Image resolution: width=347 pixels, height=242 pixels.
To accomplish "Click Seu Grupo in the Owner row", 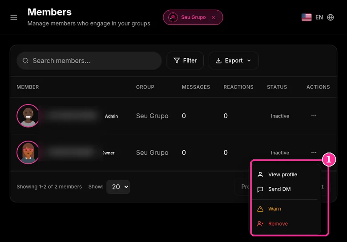I will [x=152, y=153].
